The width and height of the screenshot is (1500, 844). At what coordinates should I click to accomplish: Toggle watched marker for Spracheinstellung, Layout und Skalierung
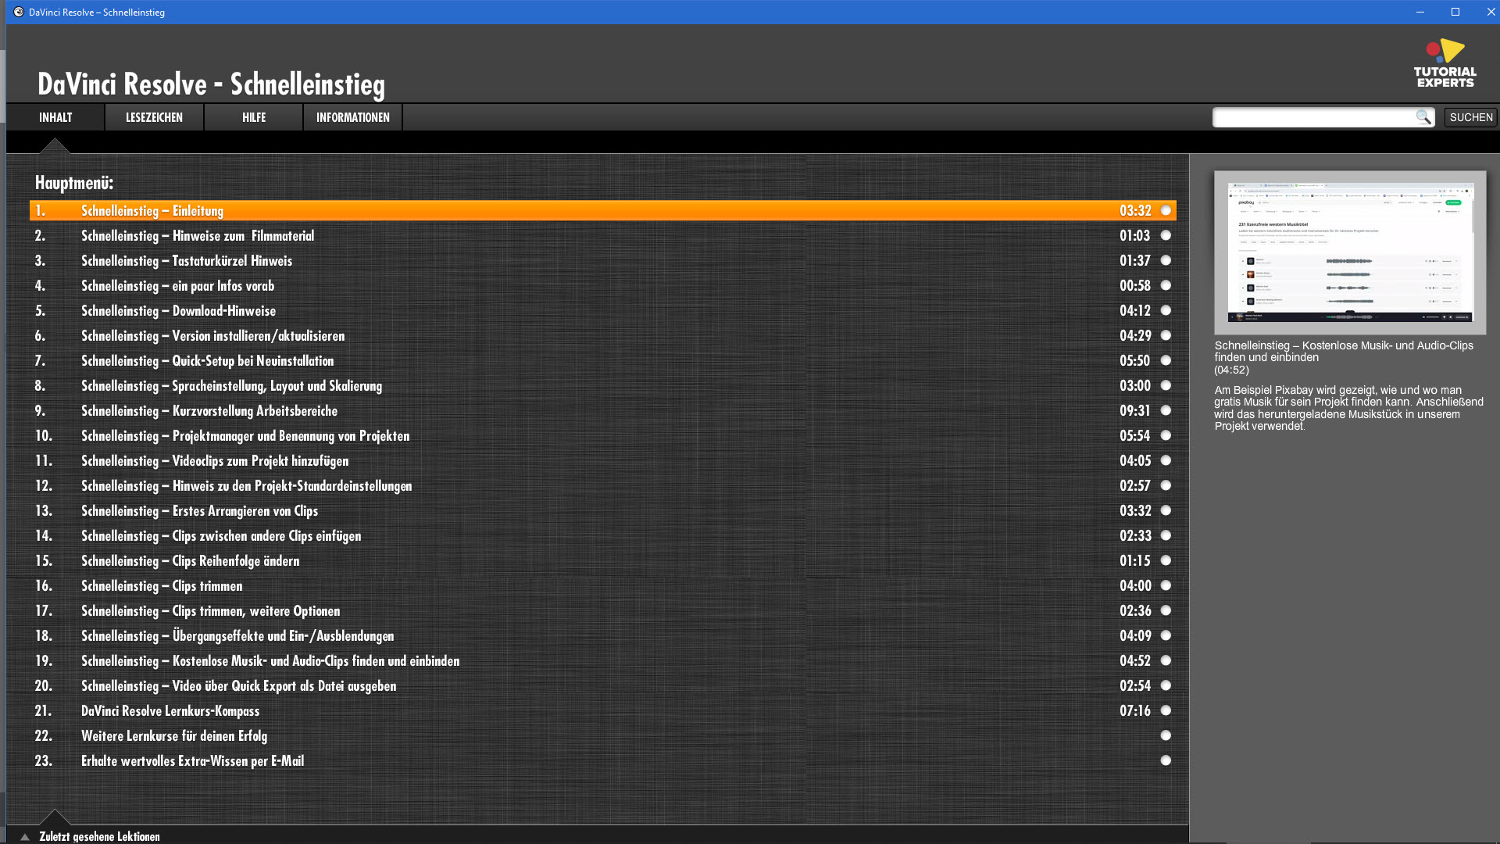tap(1166, 385)
